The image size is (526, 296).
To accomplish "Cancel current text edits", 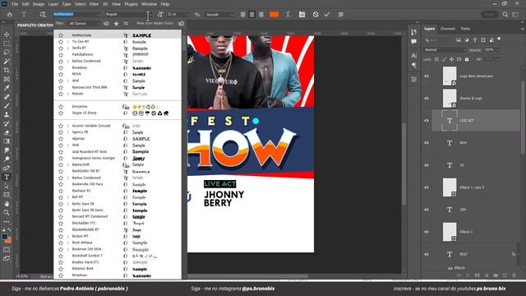I will tap(316, 15).
